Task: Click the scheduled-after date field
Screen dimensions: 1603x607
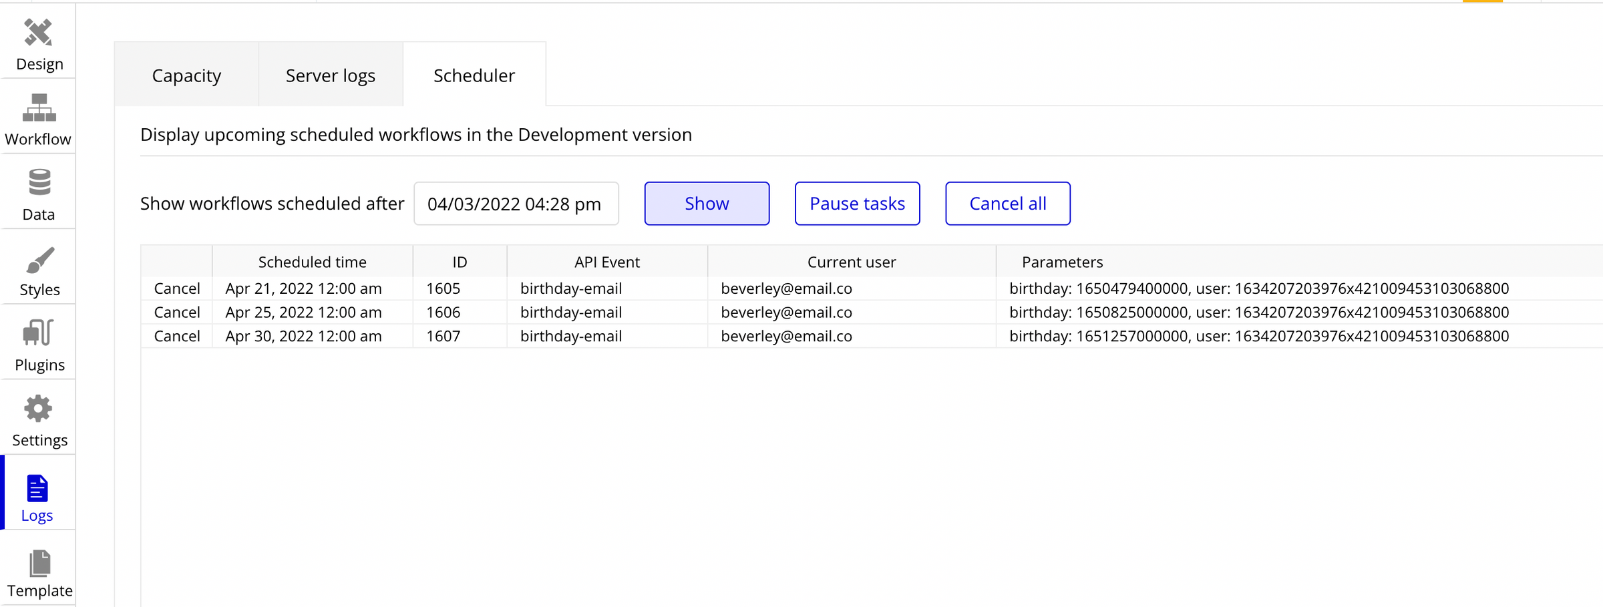Action: click(x=516, y=204)
